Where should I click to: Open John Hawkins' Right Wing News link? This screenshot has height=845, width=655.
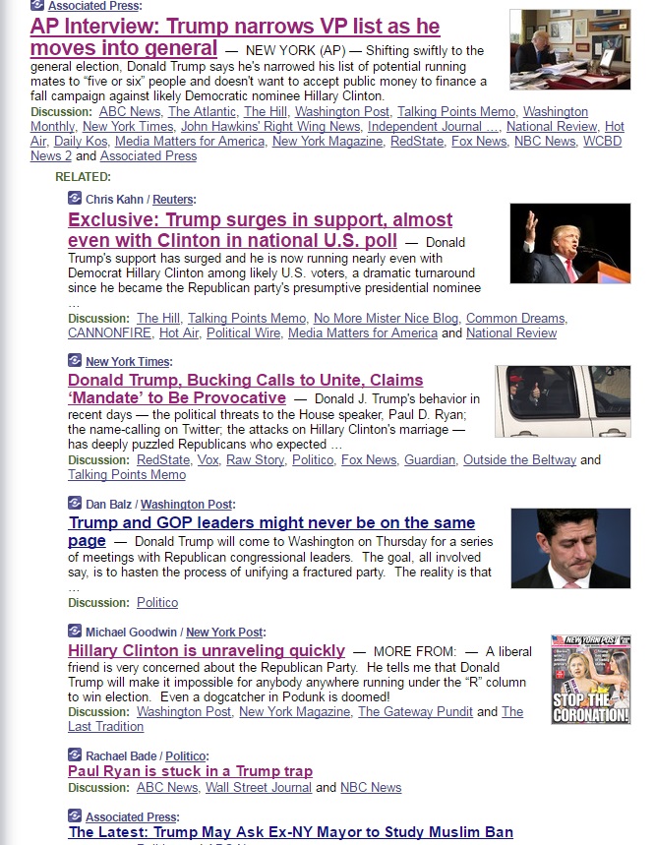[270, 126]
